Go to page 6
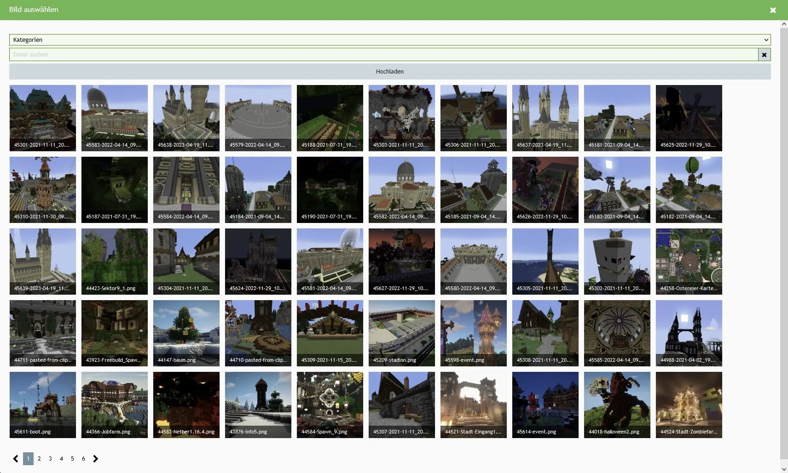The image size is (788, 473). point(83,459)
